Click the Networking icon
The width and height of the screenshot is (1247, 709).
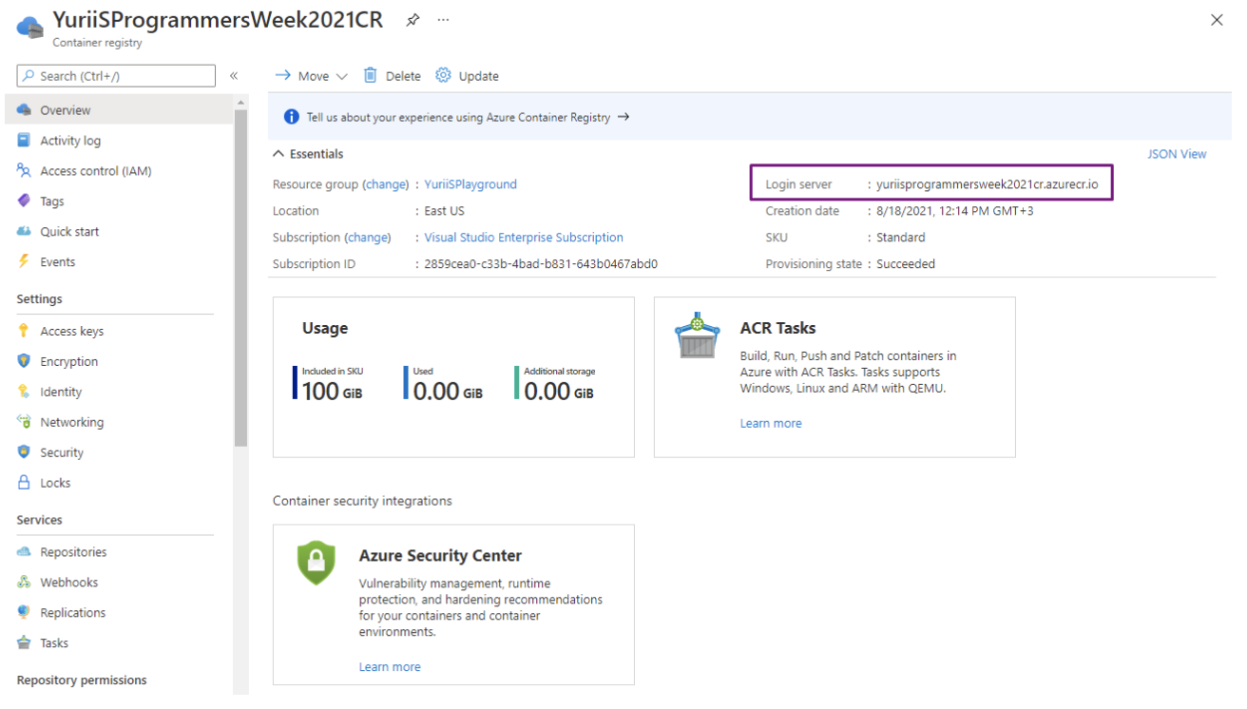[x=24, y=422]
